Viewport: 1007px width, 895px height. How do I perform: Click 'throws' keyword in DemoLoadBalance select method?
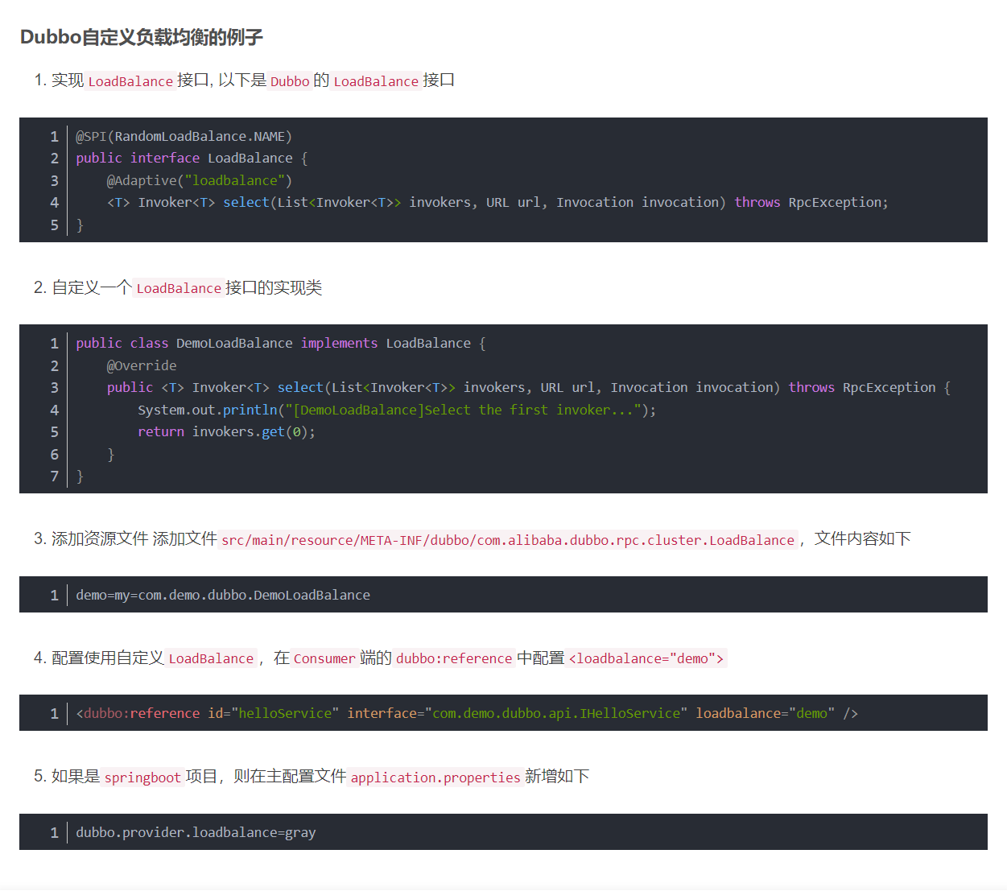[811, 388]
